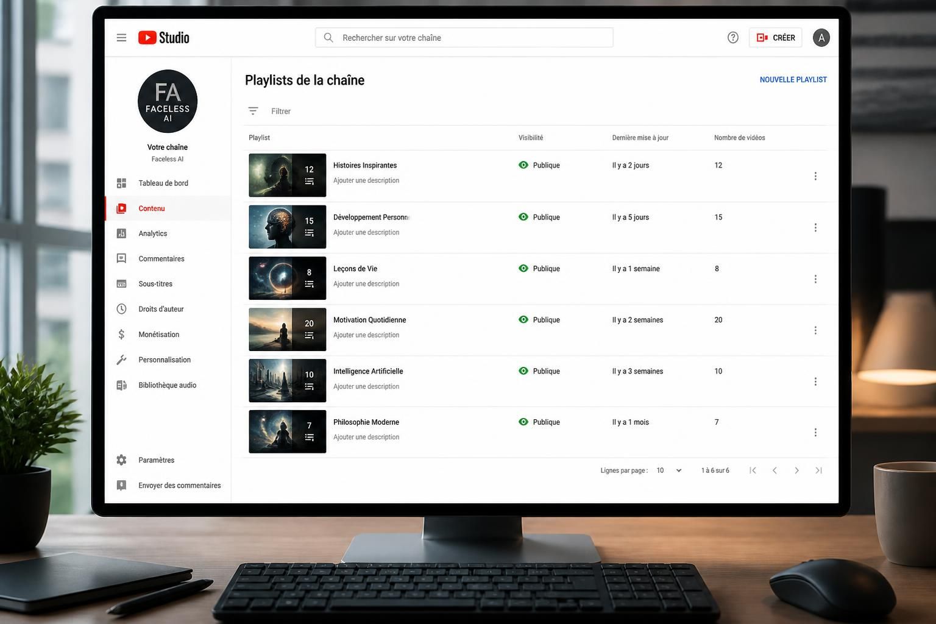Click the Visibilité column header
This screenshot has height=624, width=936.
point(531,138)
